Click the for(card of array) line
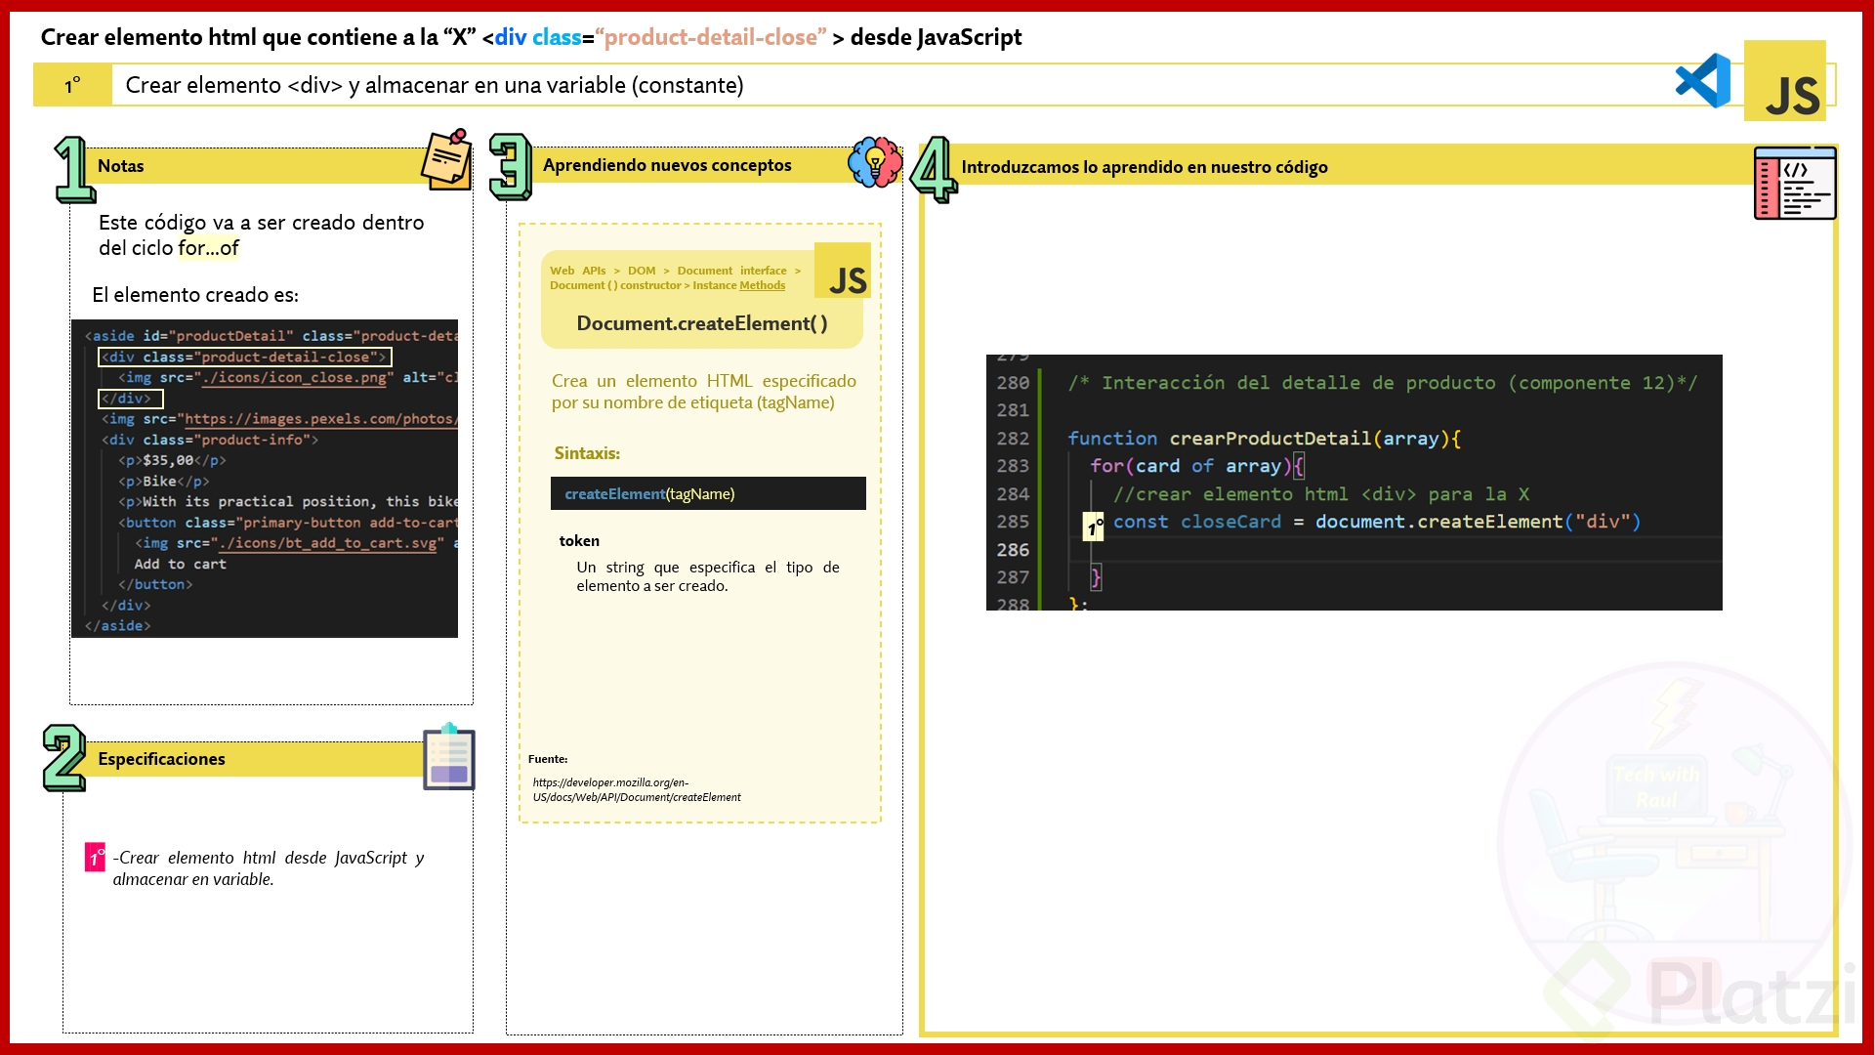The image size is (1875, 1055). (x=1197, y=466)
